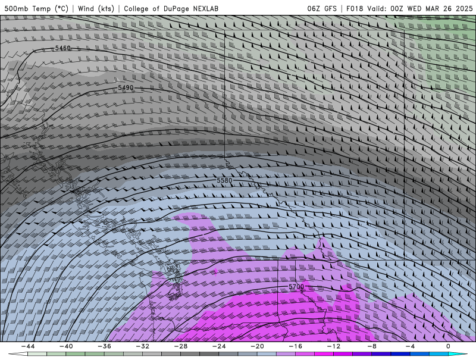476x357 pixels.
Task: Select the 5460 height contour label
Action: (63, 48)
